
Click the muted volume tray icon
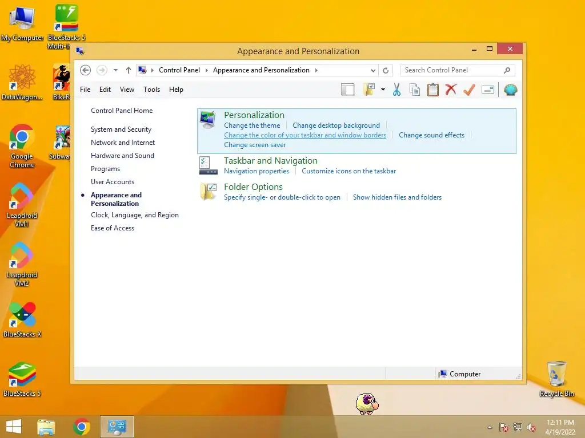click(x=531, y=427)
